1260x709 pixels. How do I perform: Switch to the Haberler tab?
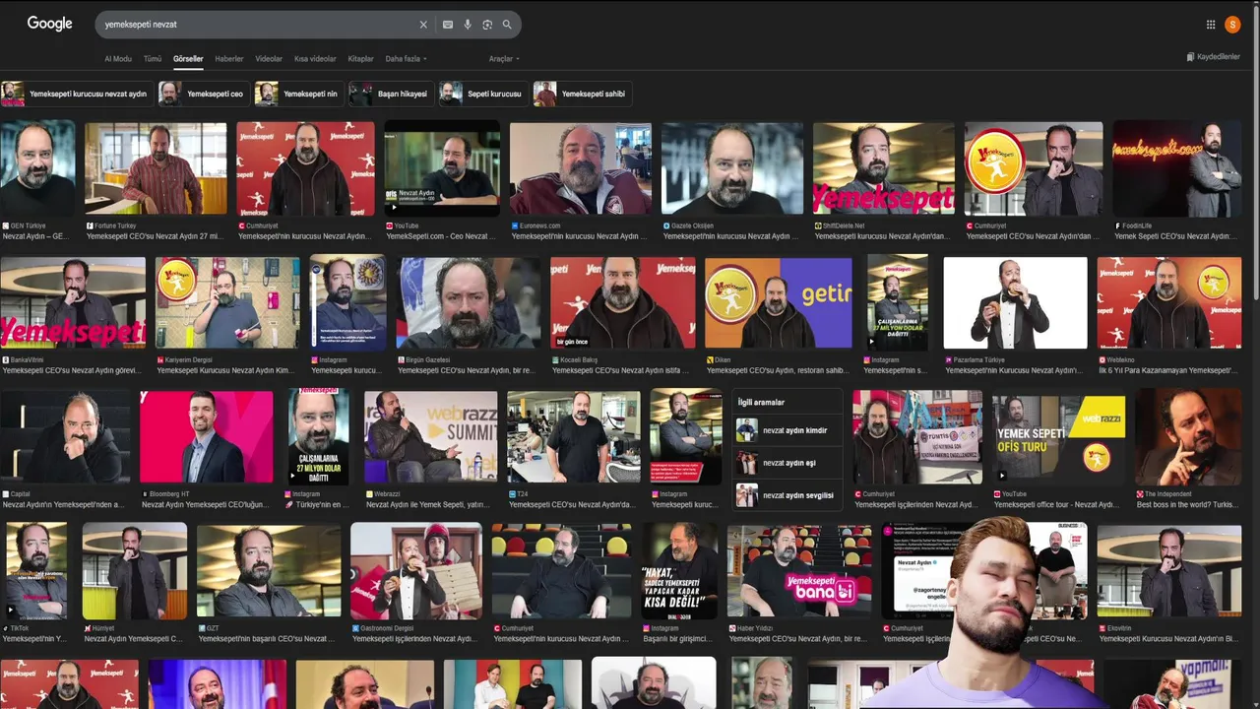[229, 59]
